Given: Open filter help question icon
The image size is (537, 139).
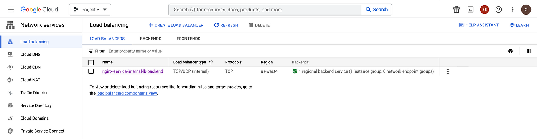Looking at the screenshot, I should pos(511,51).
